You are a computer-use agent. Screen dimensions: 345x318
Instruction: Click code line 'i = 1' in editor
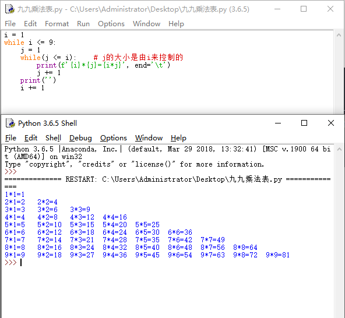tap(14, 35)
